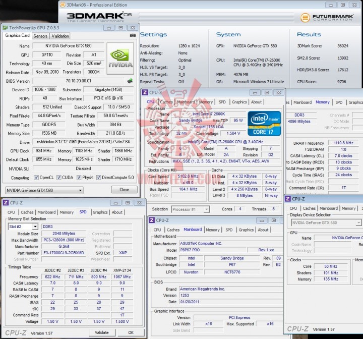Select the Memory tab in SPD CPU-Z window
This screenshot has width=363, height=339.
point(67,212)
